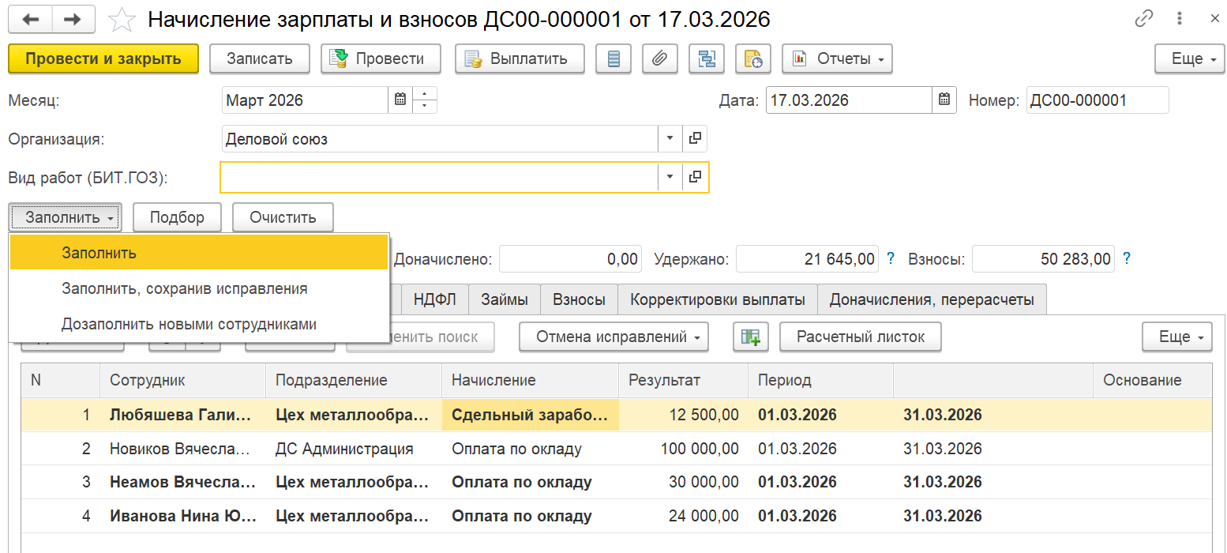Image resolution: width=1227 pixels, height=553 pixels.
Task: Decrease month with the down stepper
Action: pyautogui.click(x=425, y=107)
